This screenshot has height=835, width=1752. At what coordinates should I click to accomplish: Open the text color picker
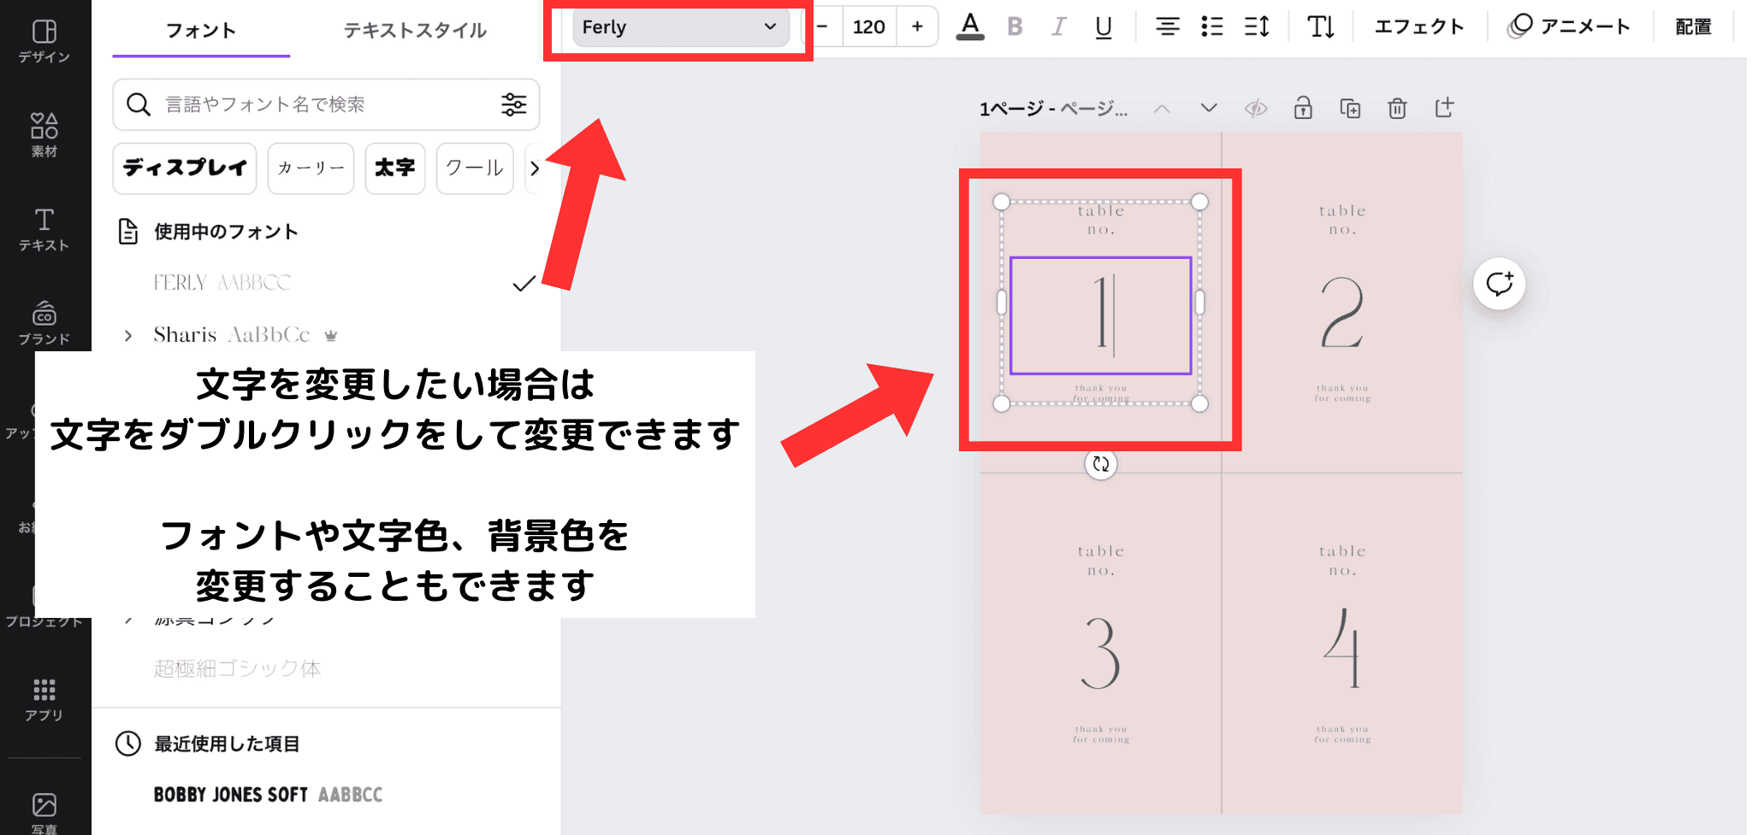pos(969,27)
